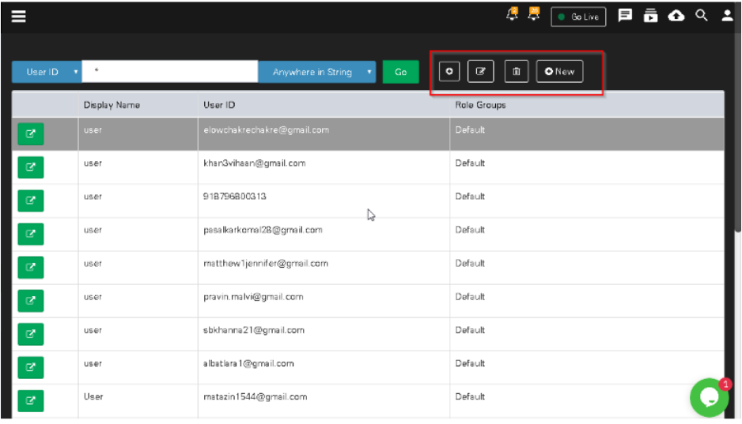The height and width of the screenshot is (424, 742).
Task: Select the 918796800313 user ID cell
Action: 324,201
